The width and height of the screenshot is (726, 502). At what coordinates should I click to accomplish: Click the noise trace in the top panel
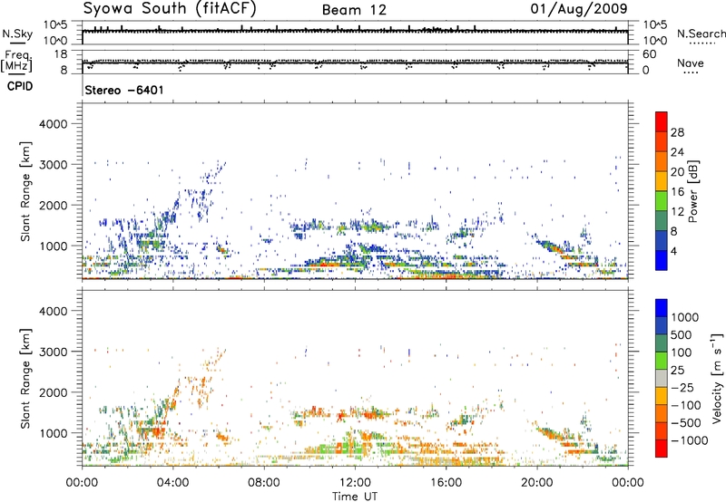pyautogui.click(x=355, y=32)
